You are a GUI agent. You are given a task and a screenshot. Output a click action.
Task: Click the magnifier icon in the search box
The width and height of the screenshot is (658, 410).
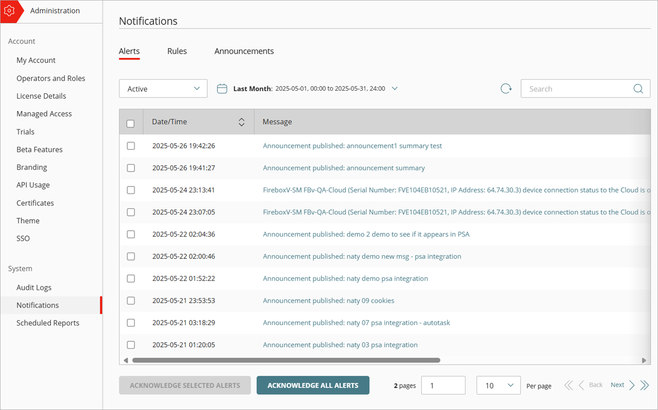638,88
